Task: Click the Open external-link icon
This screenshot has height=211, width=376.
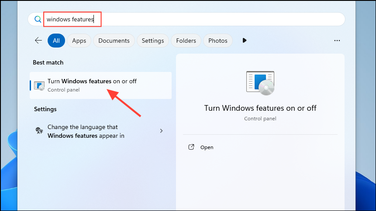Action: (x=191, y=147)
